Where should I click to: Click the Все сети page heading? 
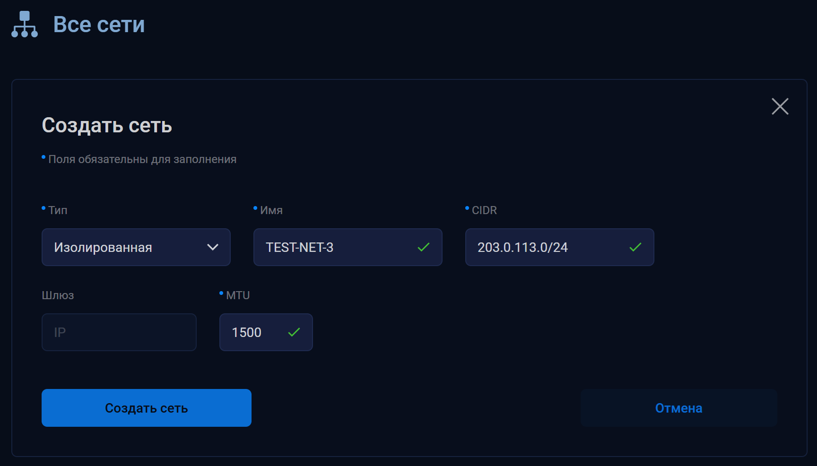pos(99,25)
